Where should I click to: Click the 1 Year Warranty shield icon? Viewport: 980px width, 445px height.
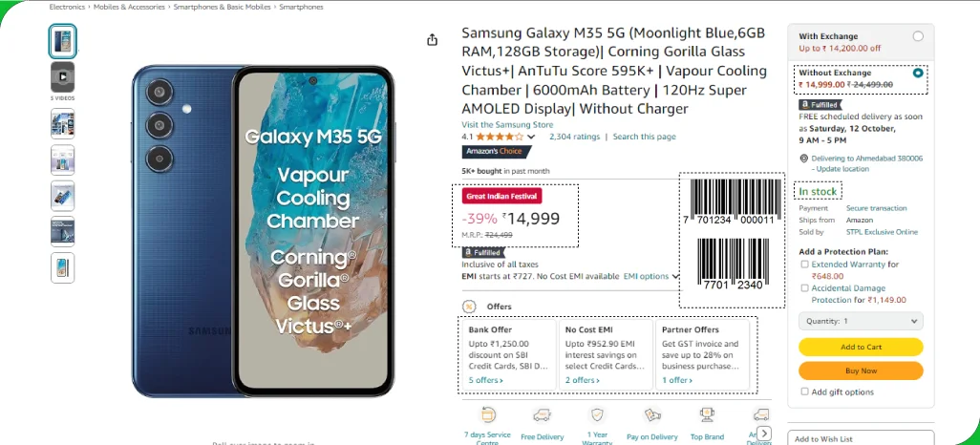coord(597,414)
